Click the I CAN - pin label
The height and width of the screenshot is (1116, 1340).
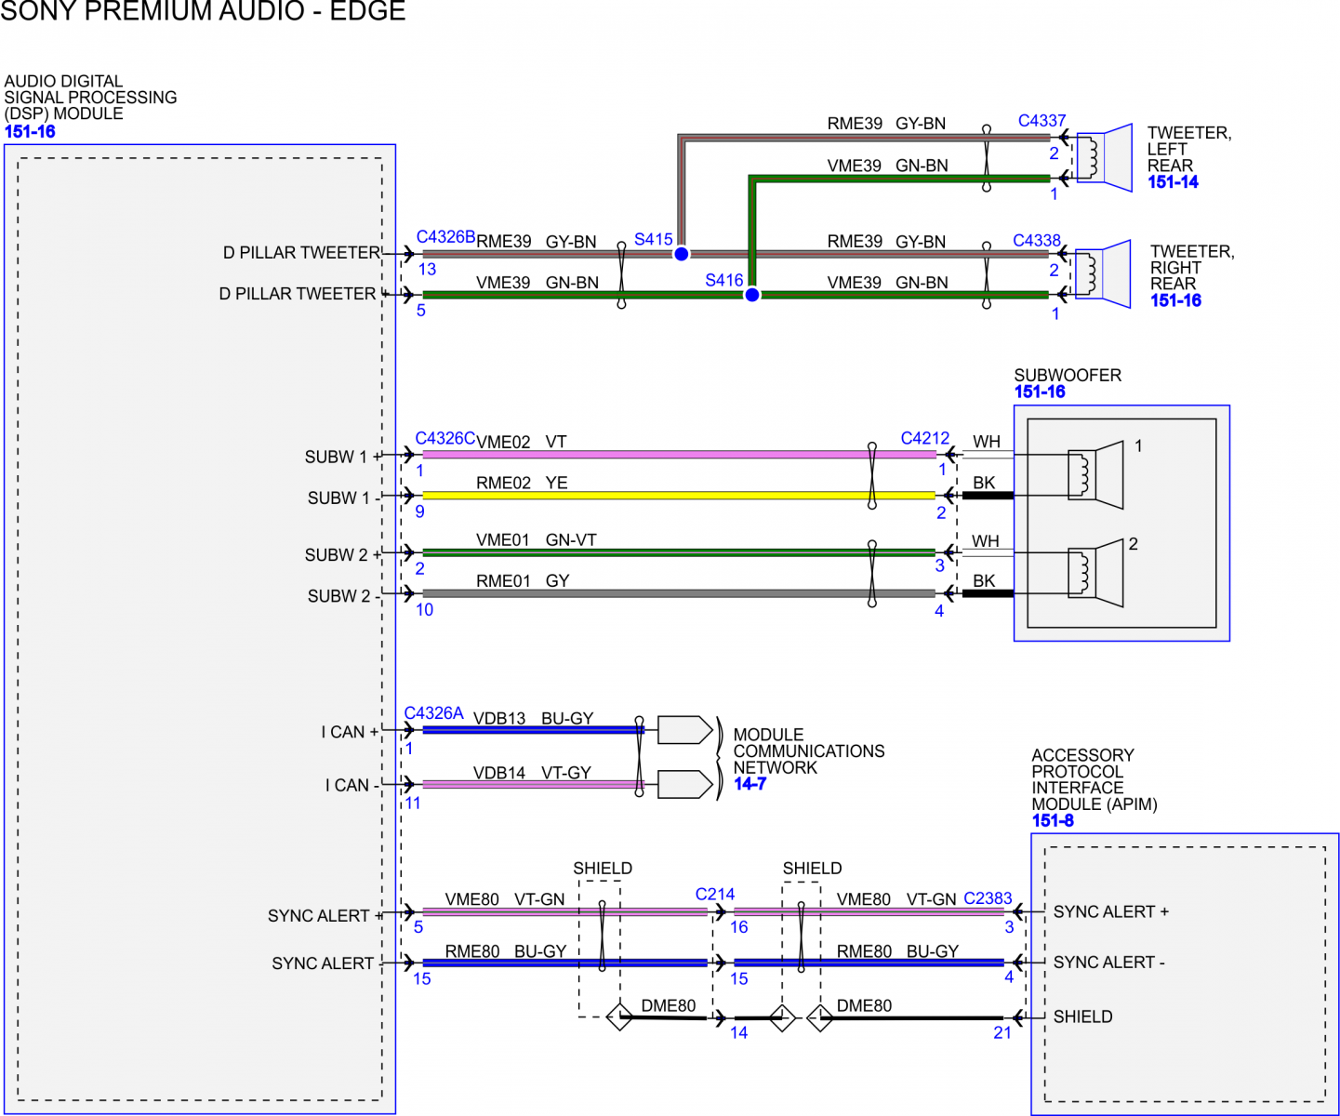(x=352, y=785)
